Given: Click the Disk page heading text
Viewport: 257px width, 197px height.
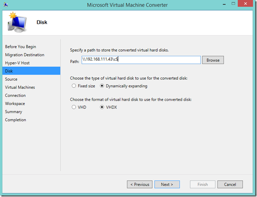Looking at the screenshot, I should coord(42,22).
